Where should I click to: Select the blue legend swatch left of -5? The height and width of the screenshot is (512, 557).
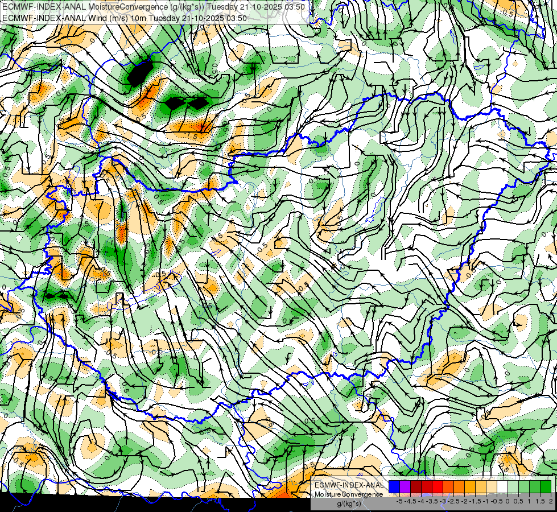(394, 487)
